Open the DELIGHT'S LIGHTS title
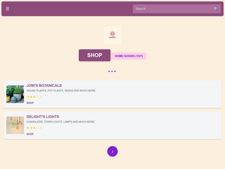The height and width of the screenshot is (169, 225). (43, 117)
